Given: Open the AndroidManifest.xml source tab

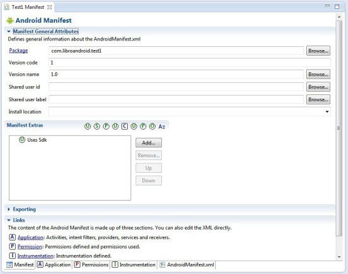Looking at the screenshot, I should (x=187, y=265).
